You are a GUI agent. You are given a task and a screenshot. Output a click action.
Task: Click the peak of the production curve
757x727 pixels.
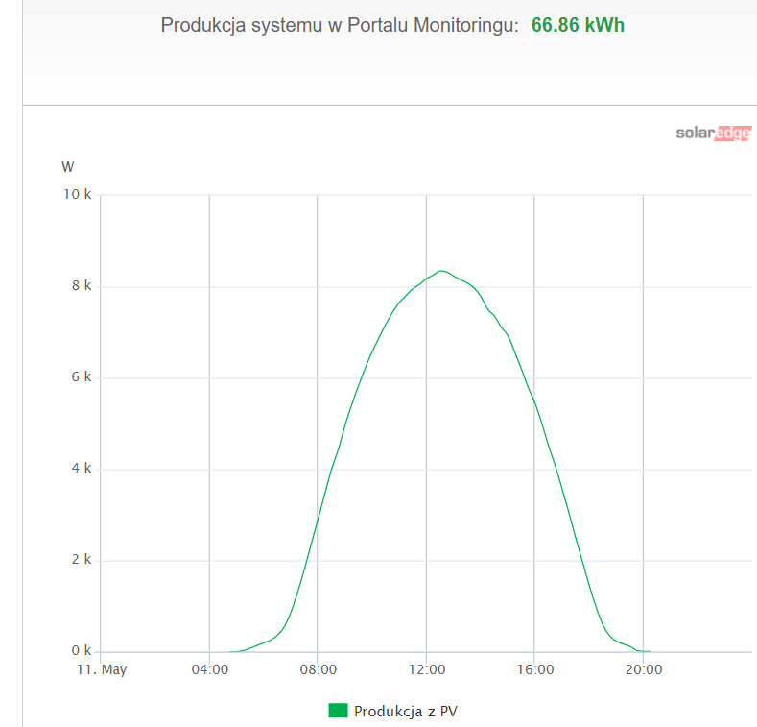coord(440,271)
